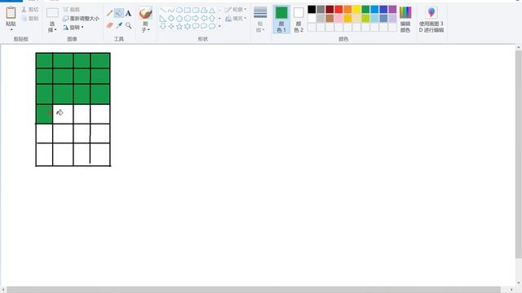The image size is (522, 293).
Task: Choose the Oval shape
Action: [179, 11]
